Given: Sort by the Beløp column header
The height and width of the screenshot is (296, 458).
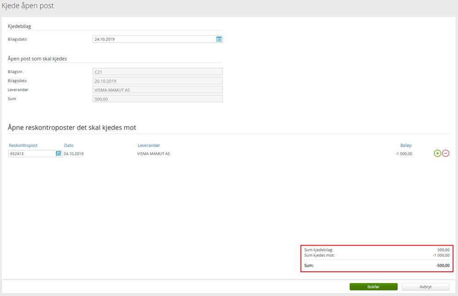Looking at the screenshot, I should pyautogui.click(x=406, y=145).
